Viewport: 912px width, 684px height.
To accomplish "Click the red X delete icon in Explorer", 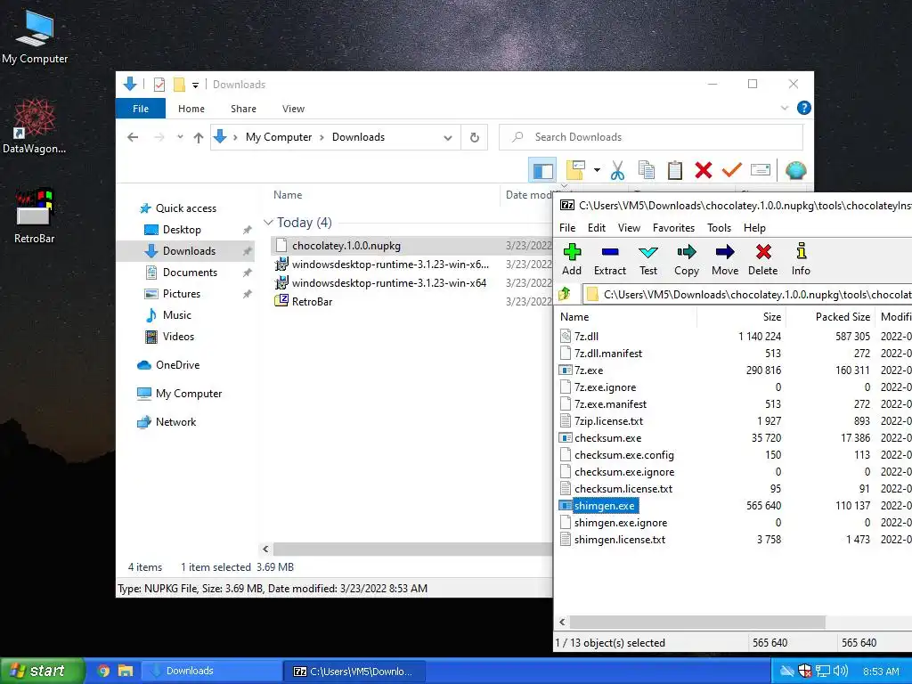I will pyautogui.click(x=704, y=170).
